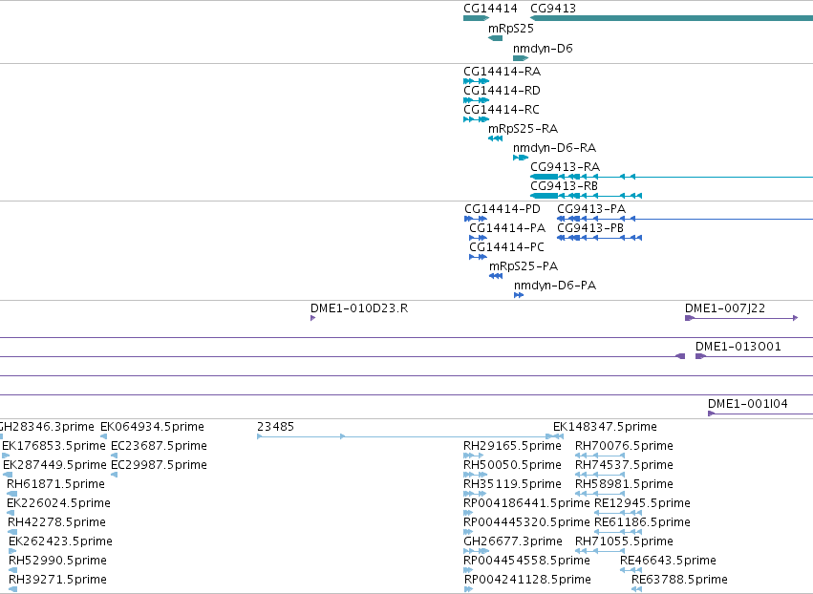Click the DME1-007J22 feature line

pos(741,318)
